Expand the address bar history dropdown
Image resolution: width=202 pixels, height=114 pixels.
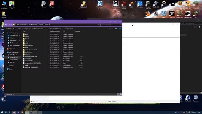[97, 25]
